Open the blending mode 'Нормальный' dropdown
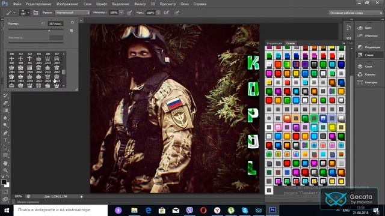This screenshot has height=216, width=385. pyautogui.click(x=72, y=13)
